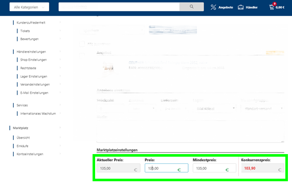Open Kundenzufriedenheit in sidebar

(x=31, y=23)
